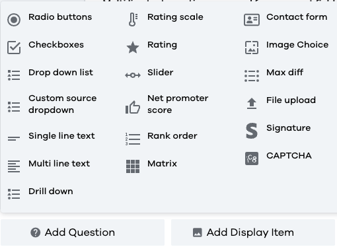Choose the Matrix grid icon
337x247 pixels.
133,166
